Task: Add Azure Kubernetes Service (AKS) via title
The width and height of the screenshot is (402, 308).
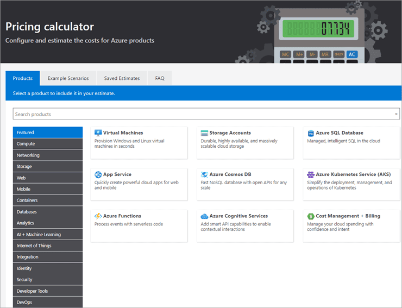Action: [x=353, y=174]
